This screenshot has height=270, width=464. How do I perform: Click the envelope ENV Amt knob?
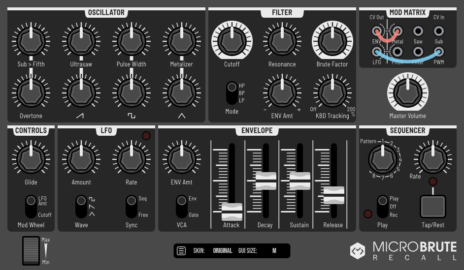[x=182, y=159]
